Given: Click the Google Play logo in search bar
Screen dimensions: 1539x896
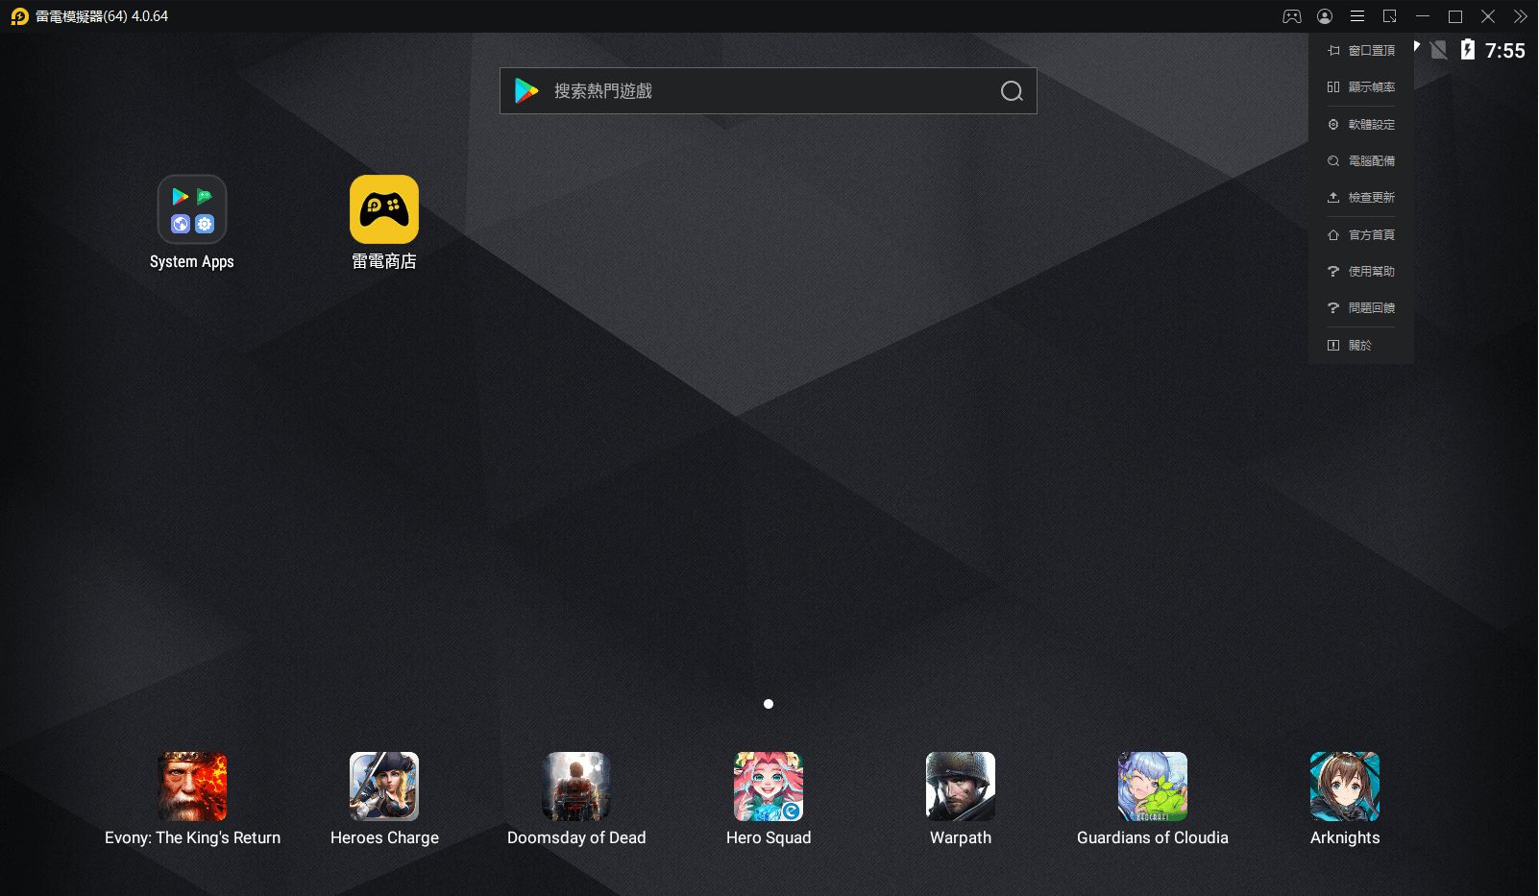Looking at the screenshot, I should (526, 91).
